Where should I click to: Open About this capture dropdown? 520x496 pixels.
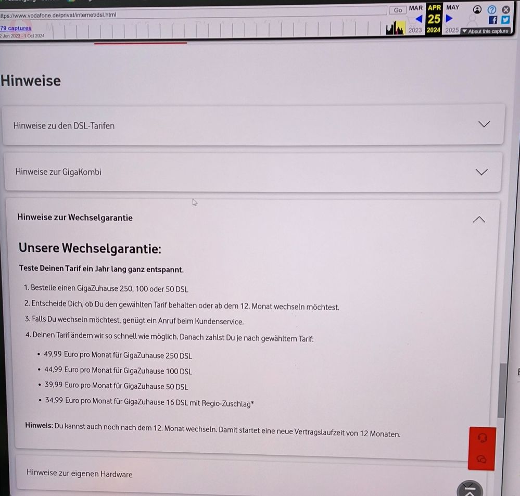(x=486, y=31)
